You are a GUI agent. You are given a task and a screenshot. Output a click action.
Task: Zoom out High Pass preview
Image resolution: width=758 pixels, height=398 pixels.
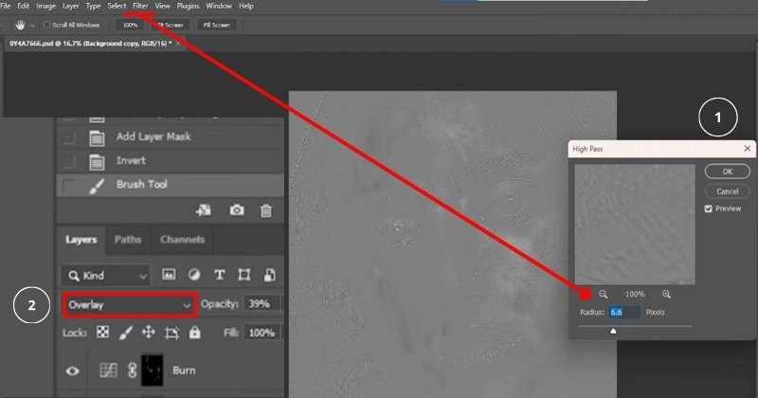tap(603, 294)
